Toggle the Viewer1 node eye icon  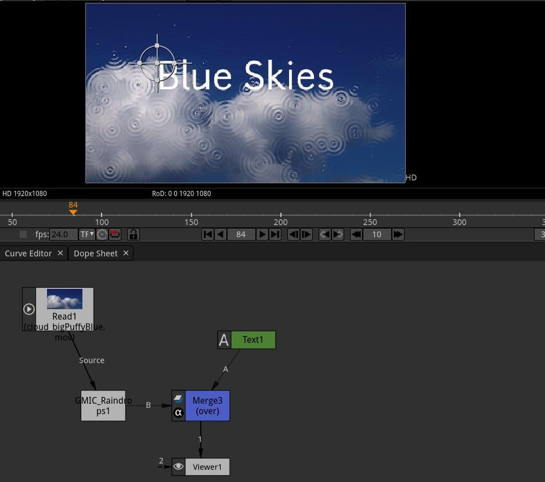(178, 466)
